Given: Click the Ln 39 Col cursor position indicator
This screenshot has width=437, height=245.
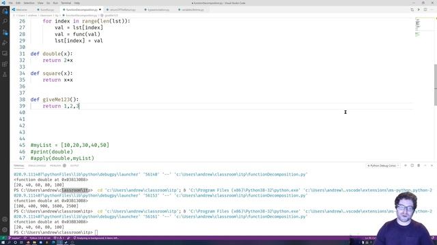Looking at the screenshot, I should tap(370, 238).
